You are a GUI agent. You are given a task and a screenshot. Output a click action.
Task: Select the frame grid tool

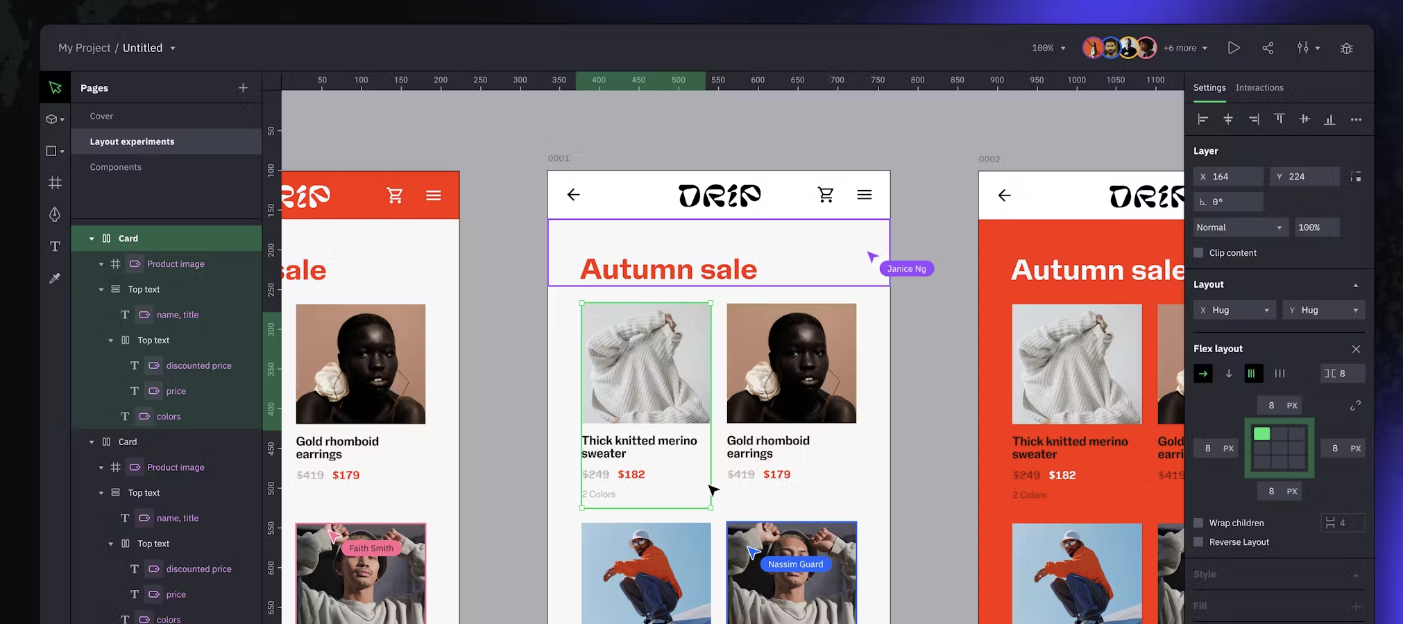pos(55,183)
